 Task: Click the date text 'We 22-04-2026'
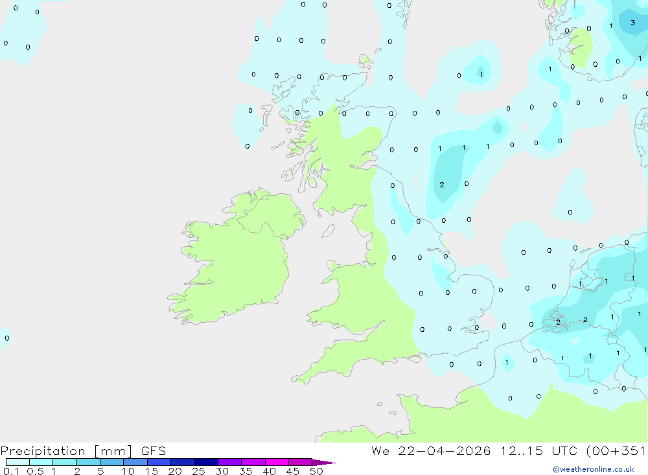(431, 450)
